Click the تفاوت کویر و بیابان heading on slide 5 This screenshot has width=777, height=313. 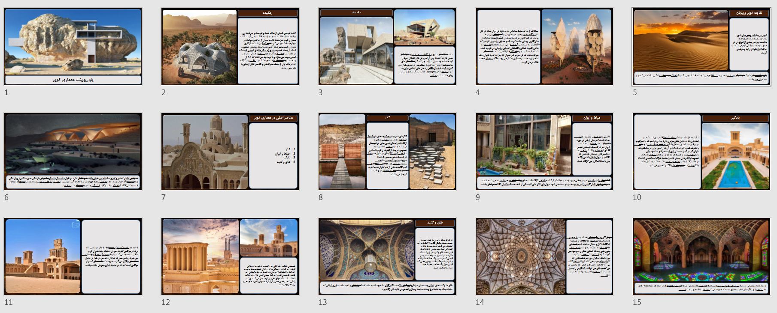tap(749, 14)
